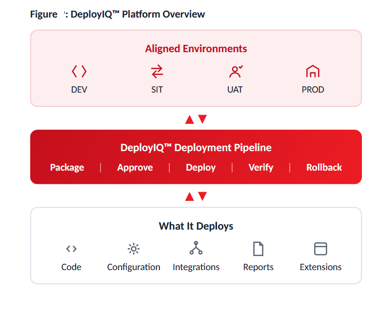
Task: Click the 'Aligned Environments' heading
Action: (x=196, y=49)
